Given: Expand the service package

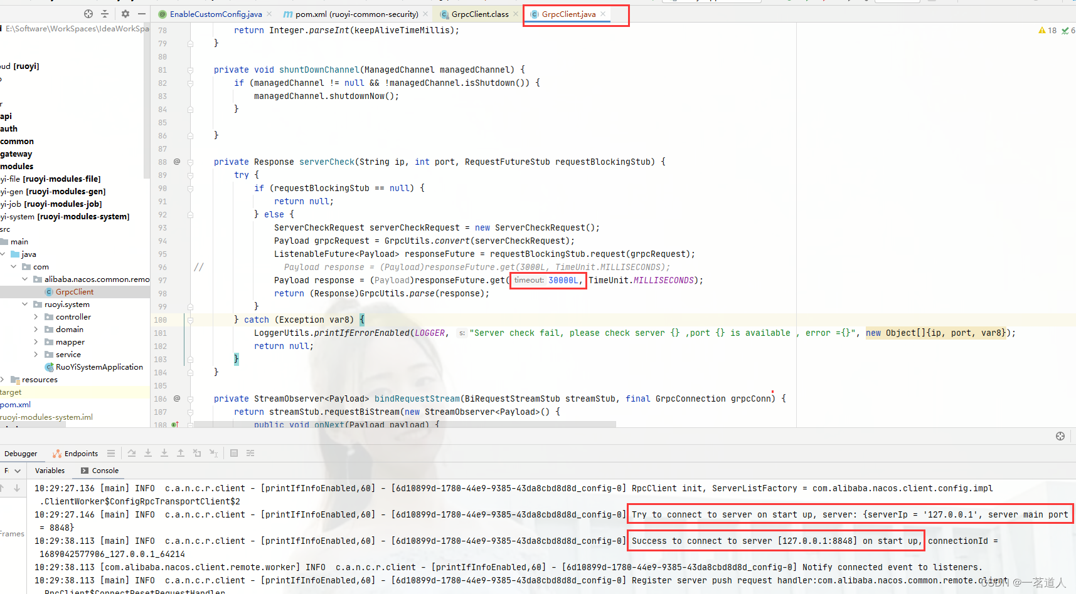Looking at the screenshot, I should pos(36,355).
